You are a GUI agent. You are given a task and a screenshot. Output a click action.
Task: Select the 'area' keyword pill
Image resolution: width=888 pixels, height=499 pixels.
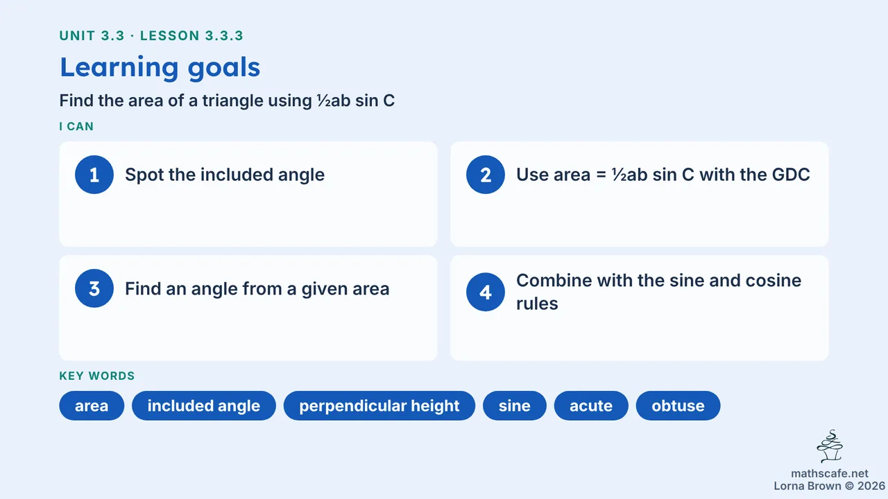[92, 406]
